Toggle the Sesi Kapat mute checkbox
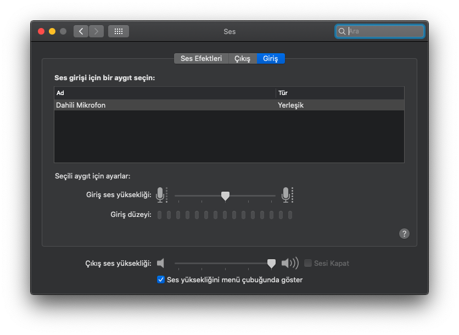Screen dimensions: 459x335 [x=308, y=263]
